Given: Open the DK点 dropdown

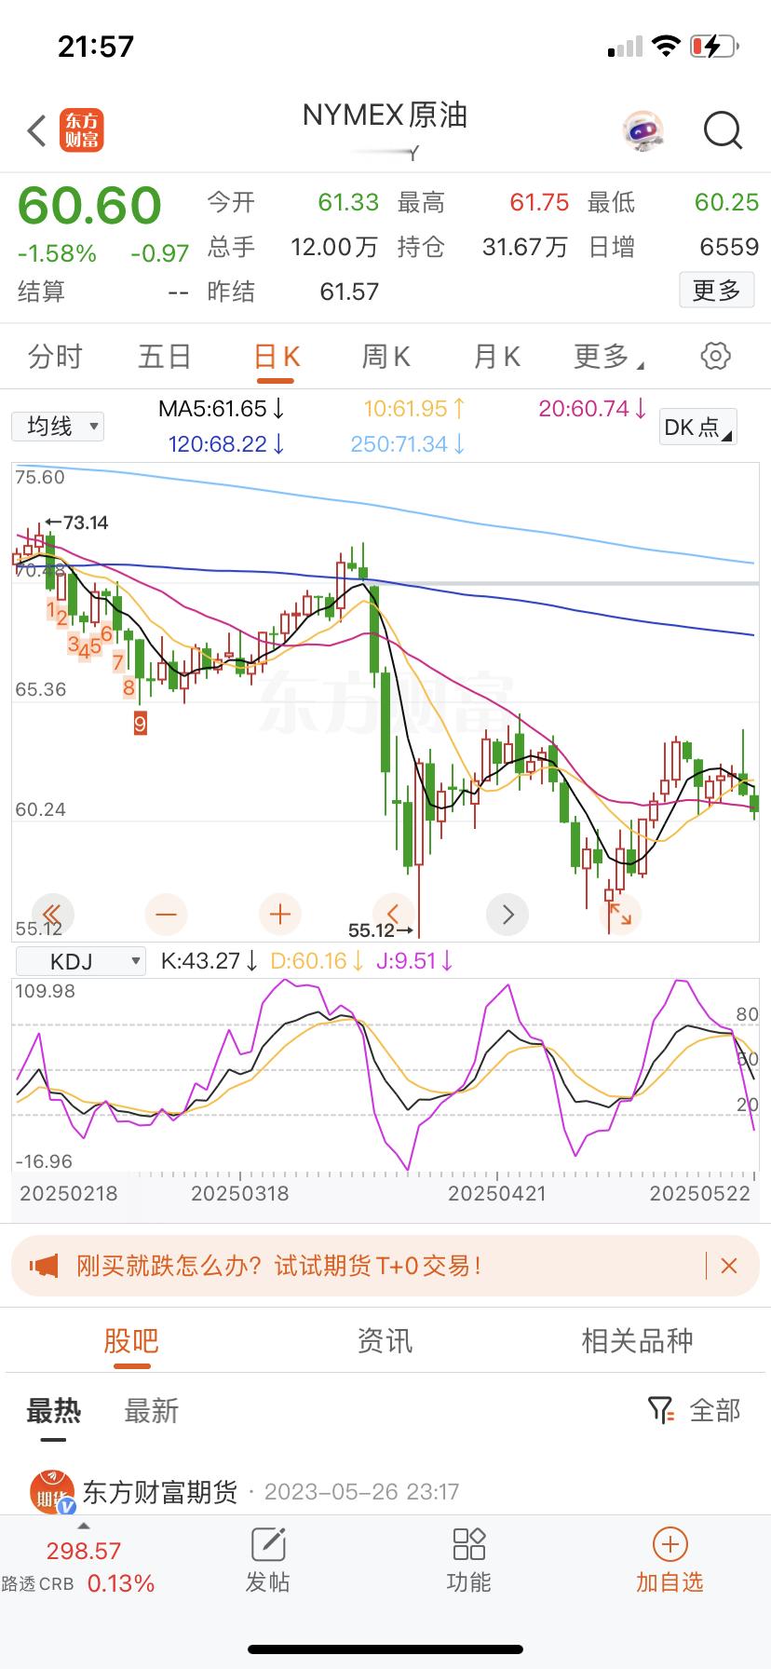Looking at the screenshot, I should tap(697, 427).
